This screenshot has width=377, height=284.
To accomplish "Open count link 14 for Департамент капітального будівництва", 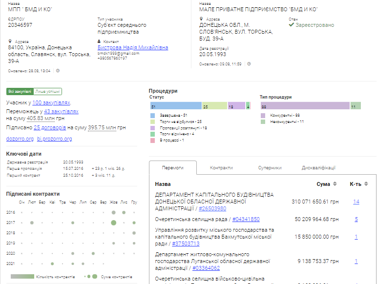I will click(x=356, y=202).
